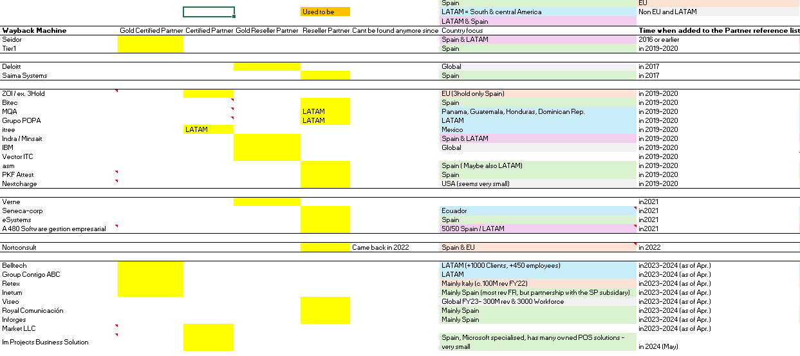Select the 'Gold Certified Partner' column header
Screen dimensions: 800x356
151,30
